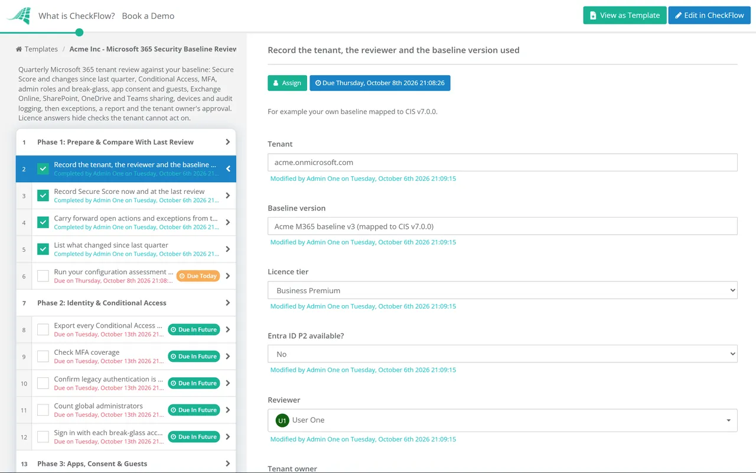Click the checklist progress indicator dot
The width and height of the screenshot is (756, 473).
click(x=80, y=33)
